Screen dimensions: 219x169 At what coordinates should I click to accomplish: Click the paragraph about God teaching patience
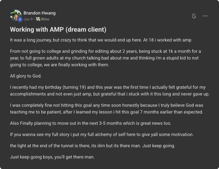click(x=107, y=109)
